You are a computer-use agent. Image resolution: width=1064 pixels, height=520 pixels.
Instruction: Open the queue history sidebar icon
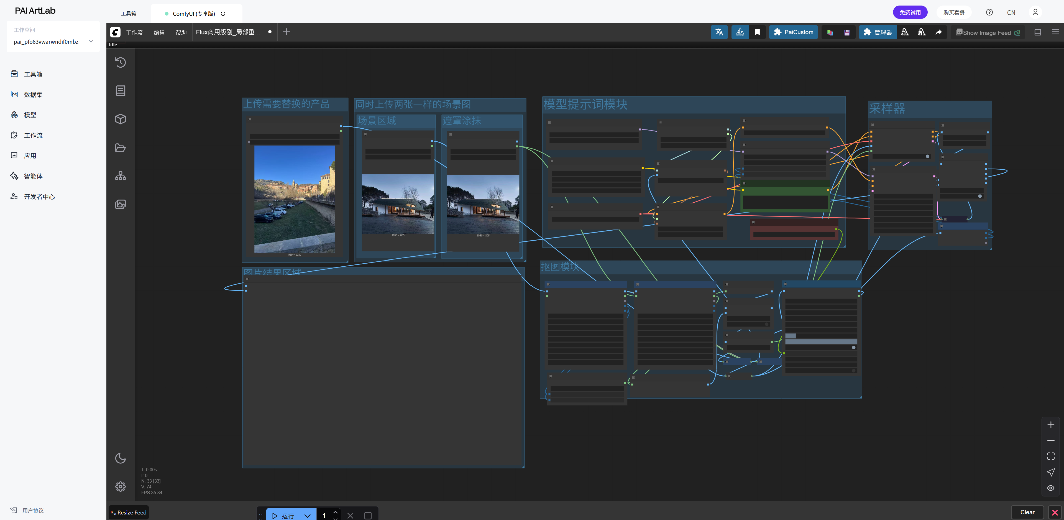[x=120, y=62]
